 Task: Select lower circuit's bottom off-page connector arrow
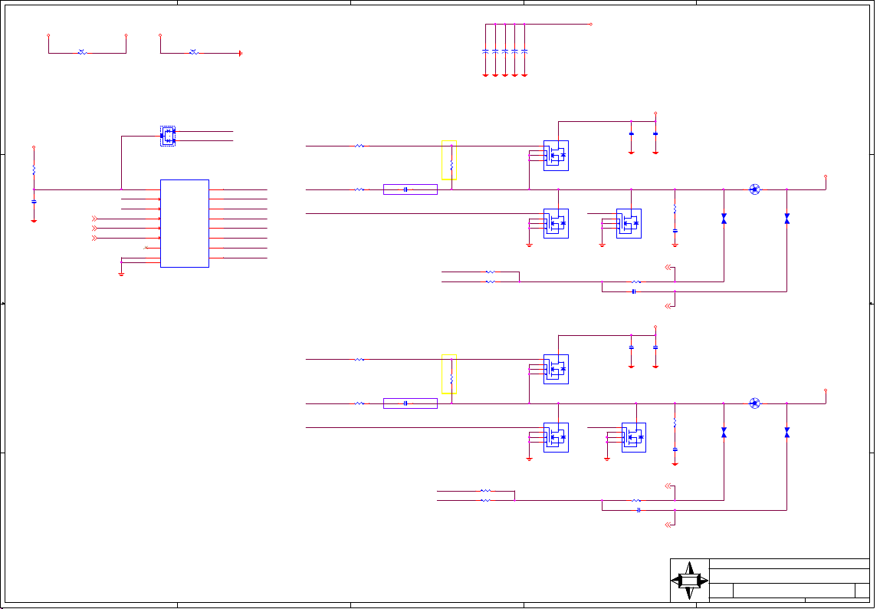(668, 525)
